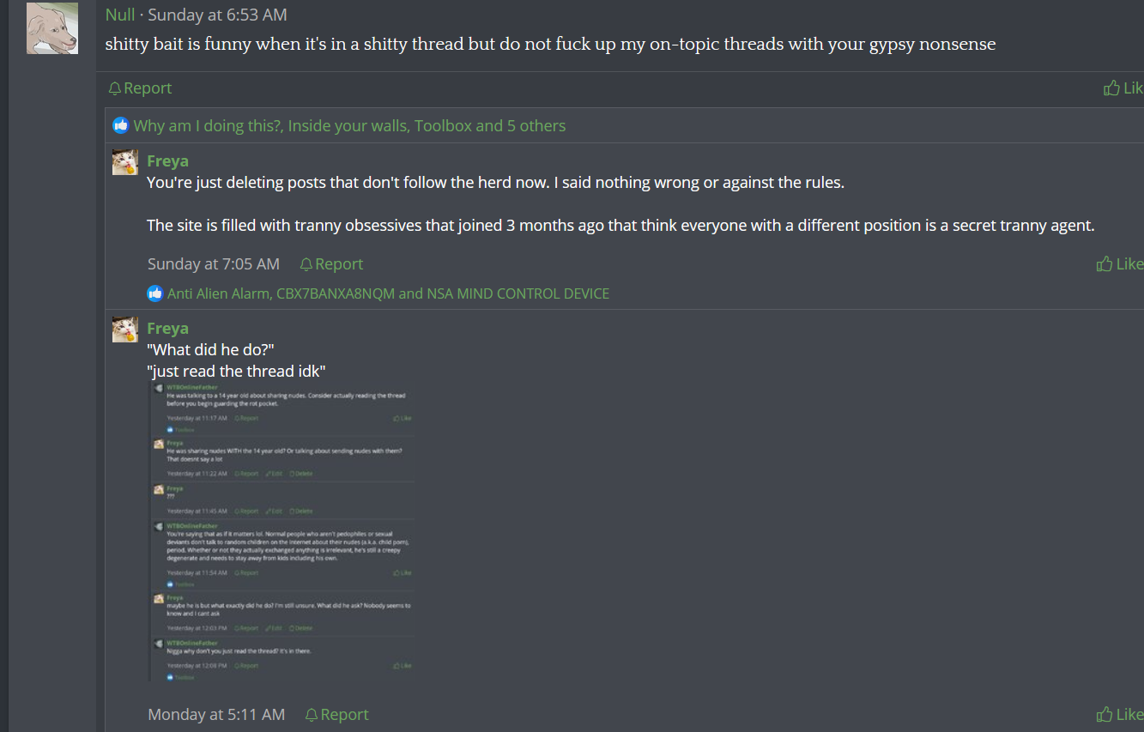
Task: Open the Sunday at 7:05 AM timestamp
Action: pyautogui.click(x=214, y=264)
